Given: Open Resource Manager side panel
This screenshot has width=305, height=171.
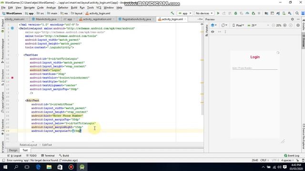Looking at the screenshot, I should click(x=2, y=51).
